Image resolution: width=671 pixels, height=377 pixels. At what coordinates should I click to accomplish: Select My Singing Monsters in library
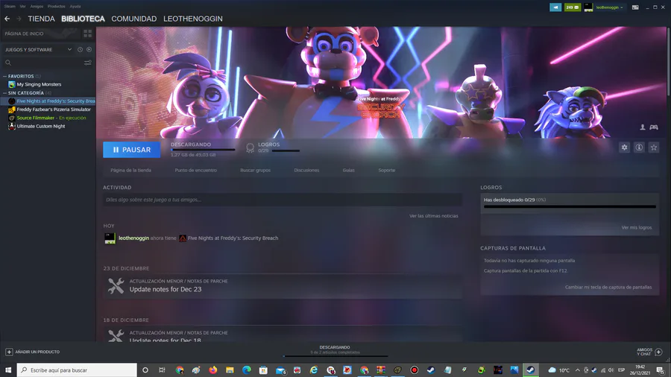pyautogui.click(x=39, y=85)
